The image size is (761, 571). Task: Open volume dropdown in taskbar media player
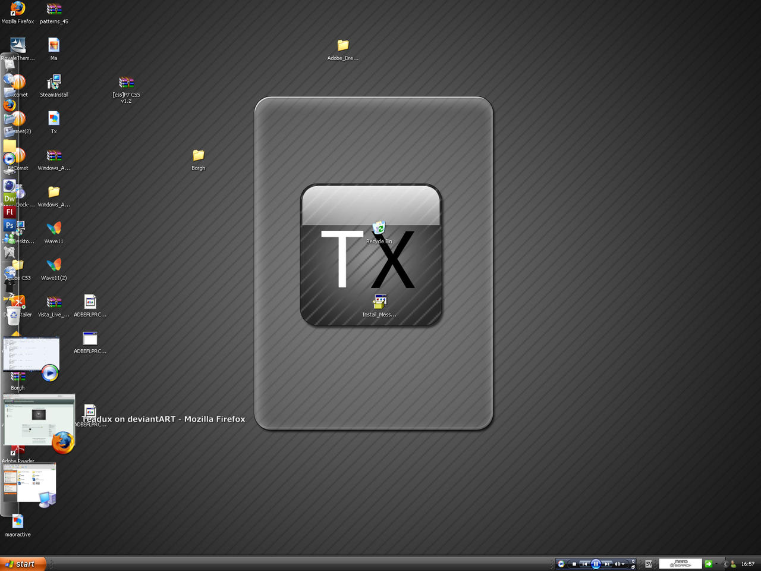[623, 564]
